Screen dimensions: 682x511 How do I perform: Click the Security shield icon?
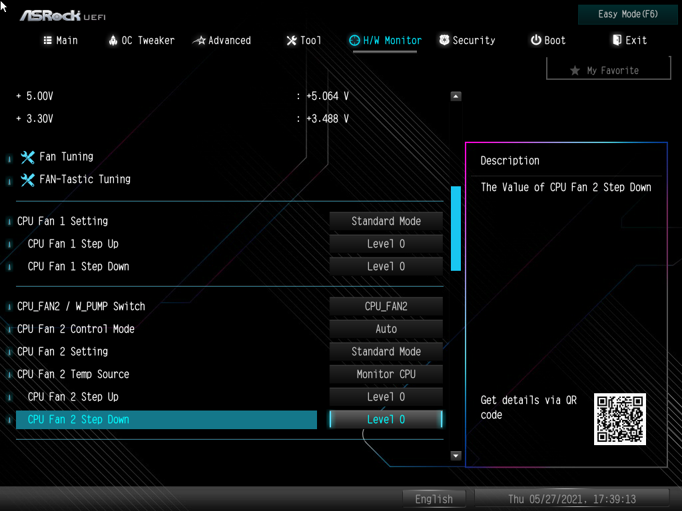click(444, 41)
